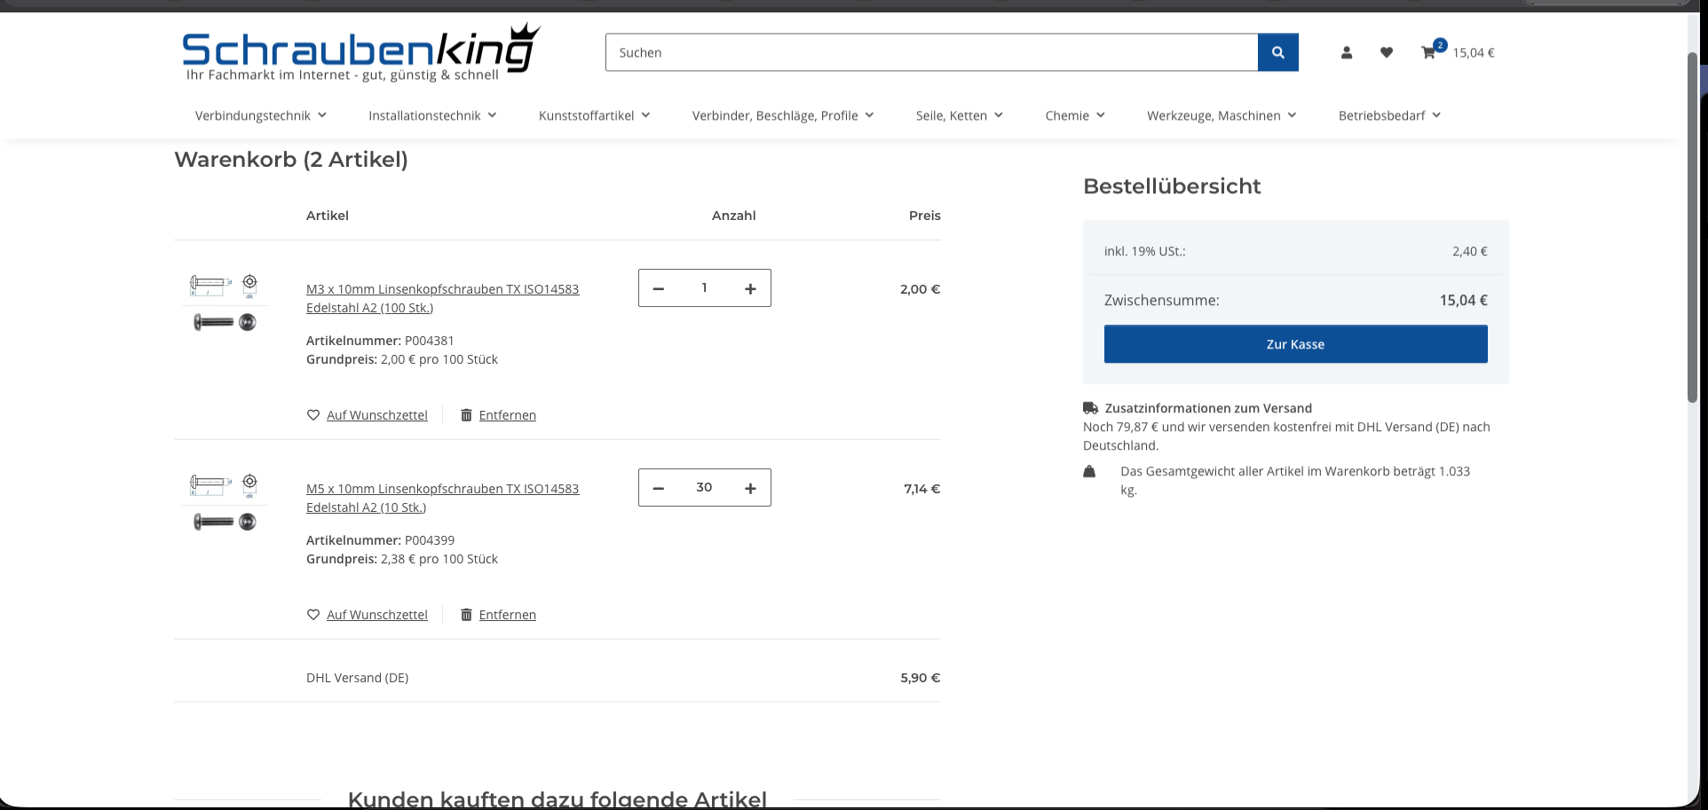Open the user account icon
The image size is (1708, 810).
coord(1346,52)
